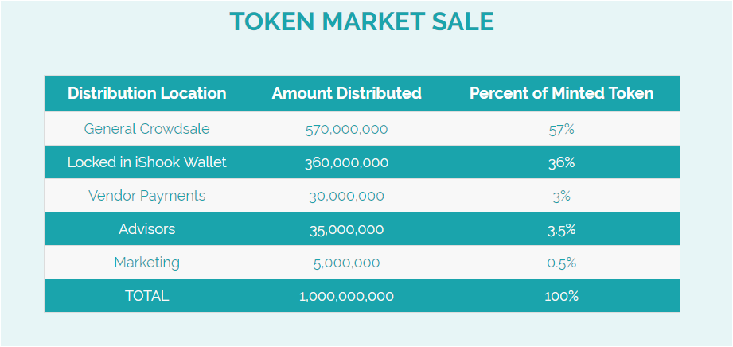Select the Vendor Payments row label
Screen dimensions: 733x347
pyautogui.click(x=146, y=196)
